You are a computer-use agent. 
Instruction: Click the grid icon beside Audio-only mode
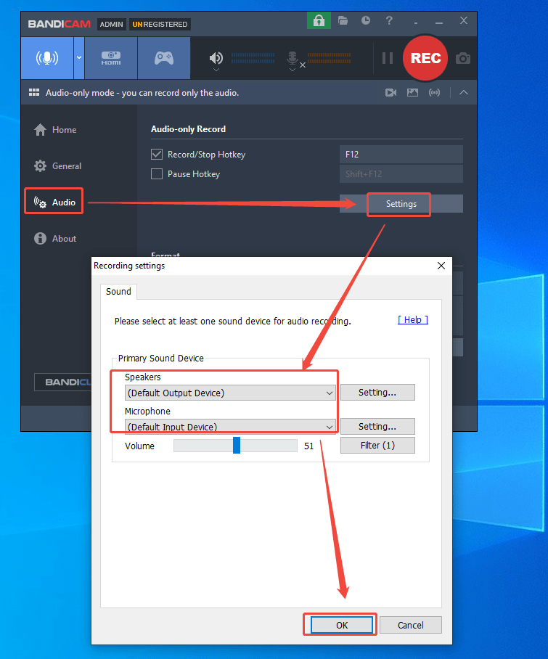(34, 92)
